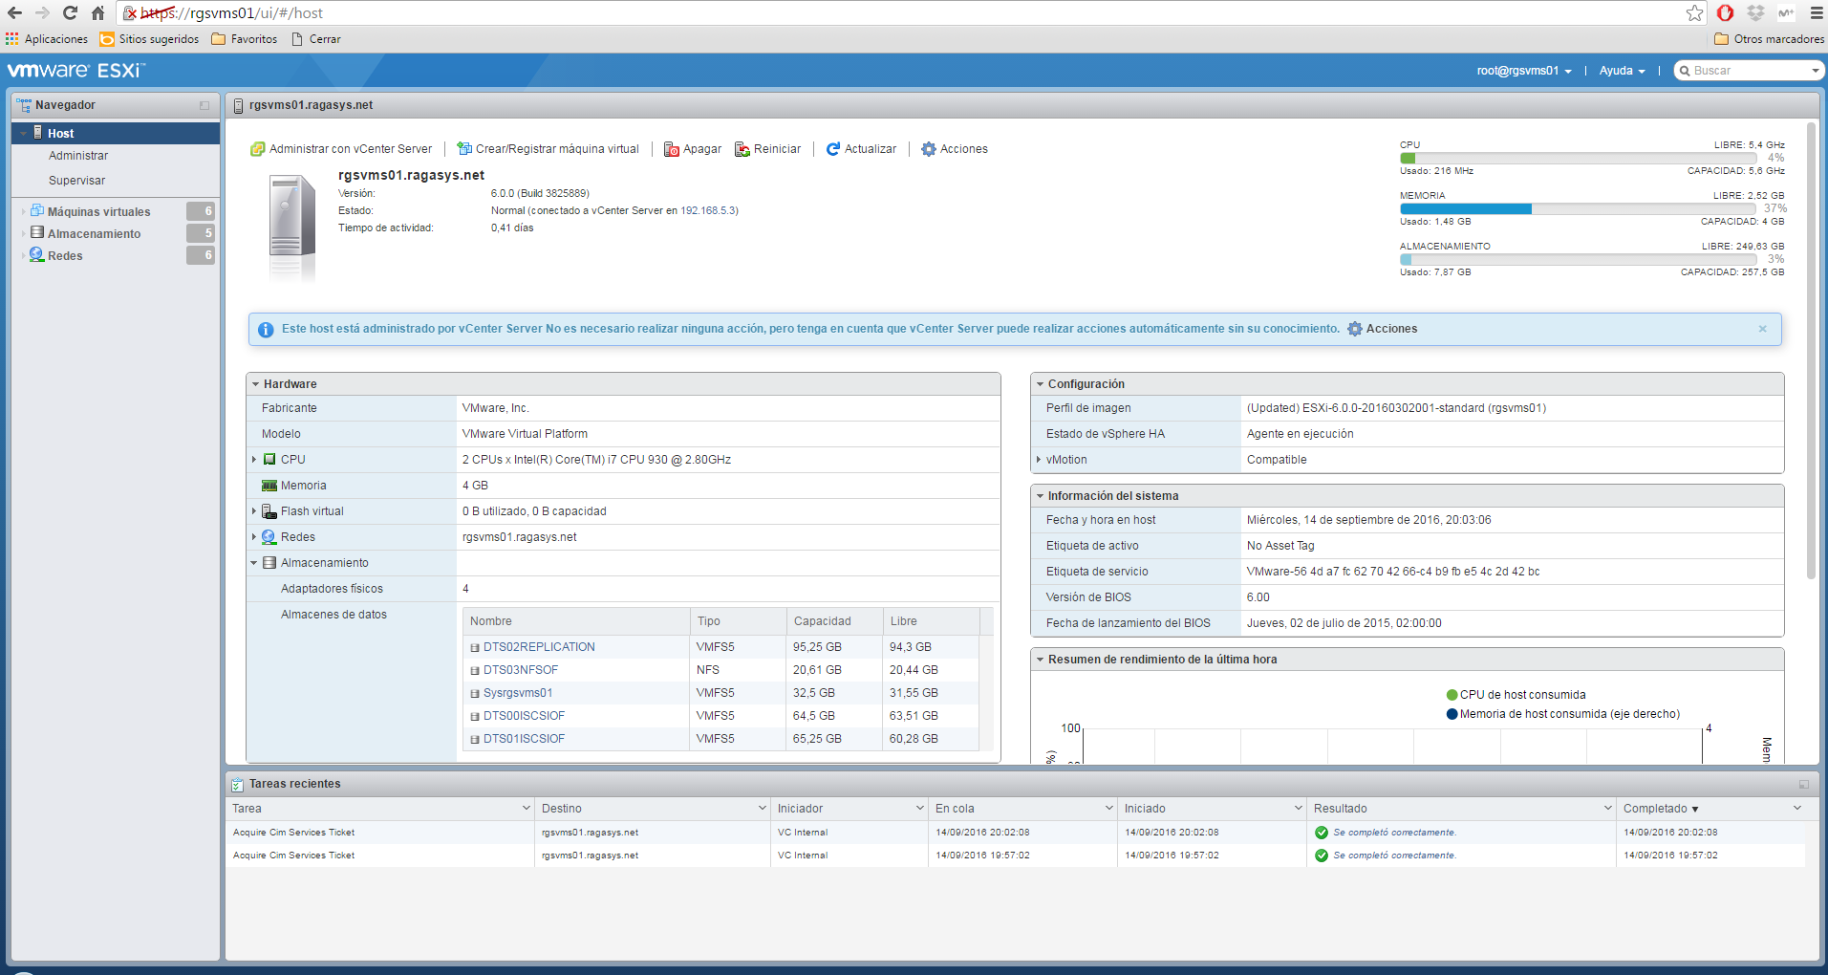Select Supervisar under Host

pyautogui.click(x=77, y=180)
